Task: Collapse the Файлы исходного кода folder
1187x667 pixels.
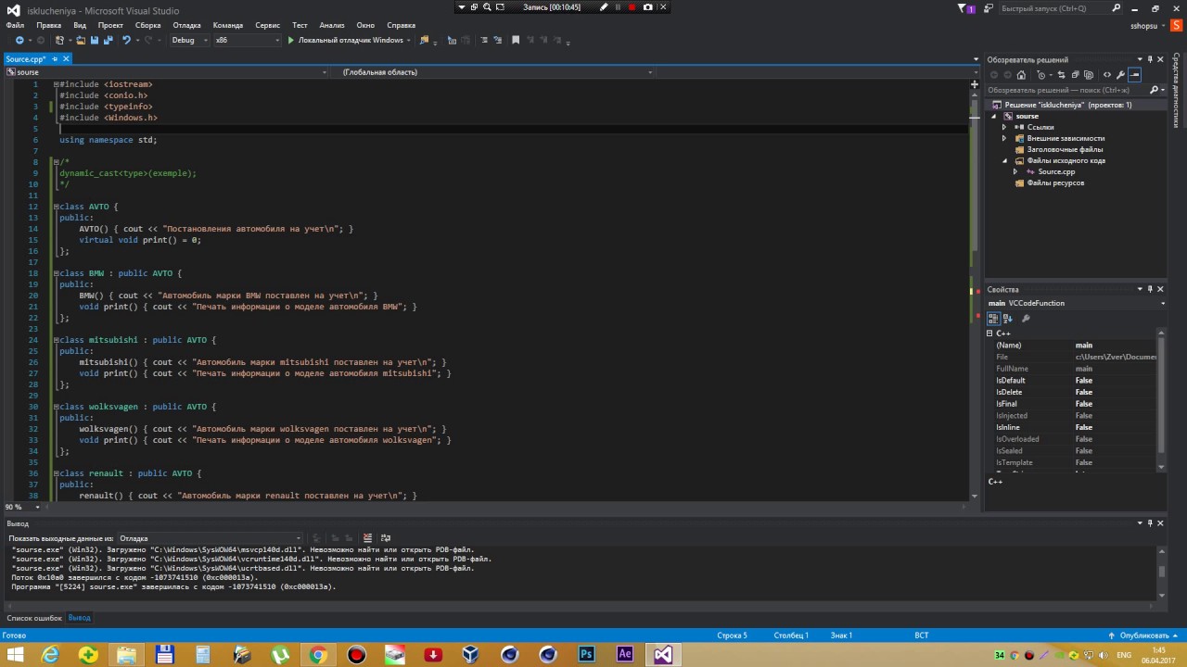Action: pos(1005,160)
